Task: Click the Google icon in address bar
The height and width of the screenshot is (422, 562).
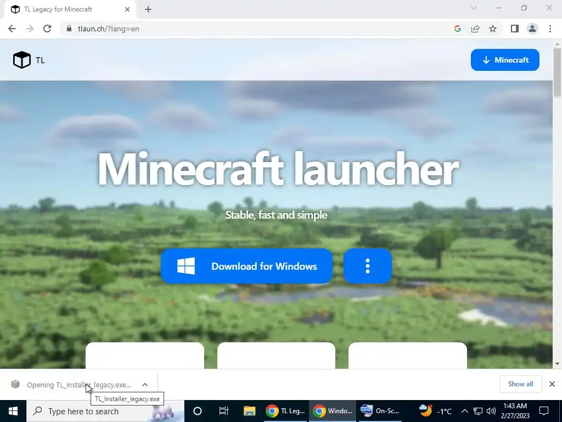Action: pos(457,29)
